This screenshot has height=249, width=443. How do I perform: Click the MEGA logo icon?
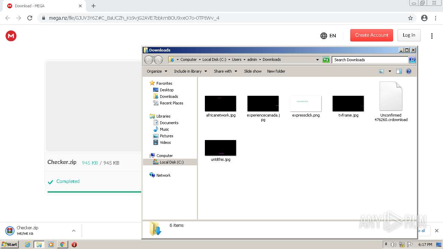click(x=11, y=36)
